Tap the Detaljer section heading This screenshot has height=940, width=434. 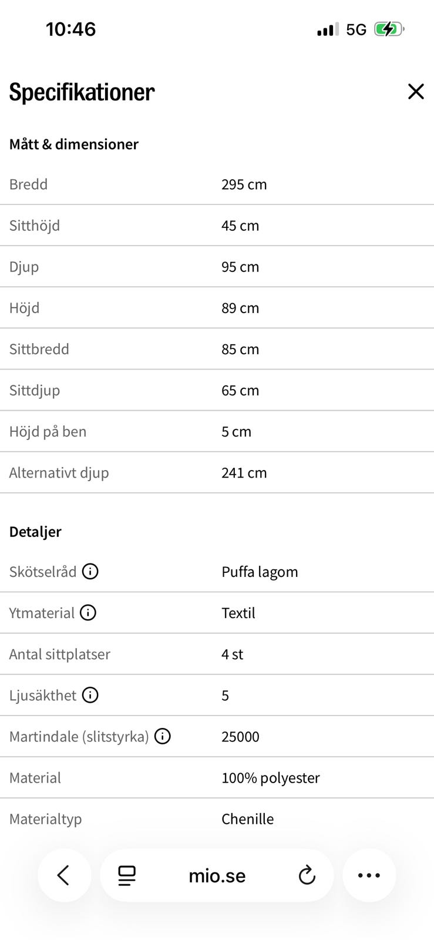tap(35, 532)
